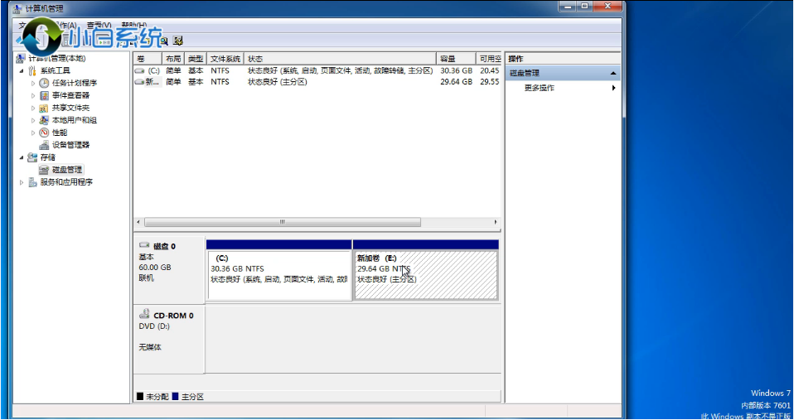Click the drive icon of the 新... volume row
The width and height of the screenshot is (794, 420).
[x=140, y=81]
